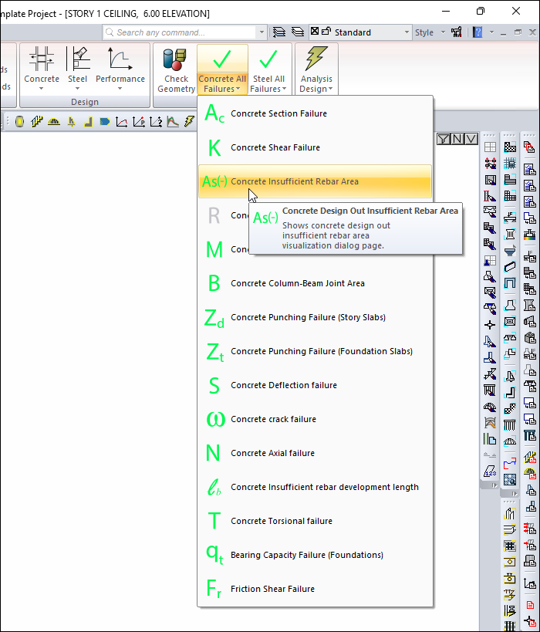
Task: Expand the Standard layer dropdown
Action: (407, 32)
